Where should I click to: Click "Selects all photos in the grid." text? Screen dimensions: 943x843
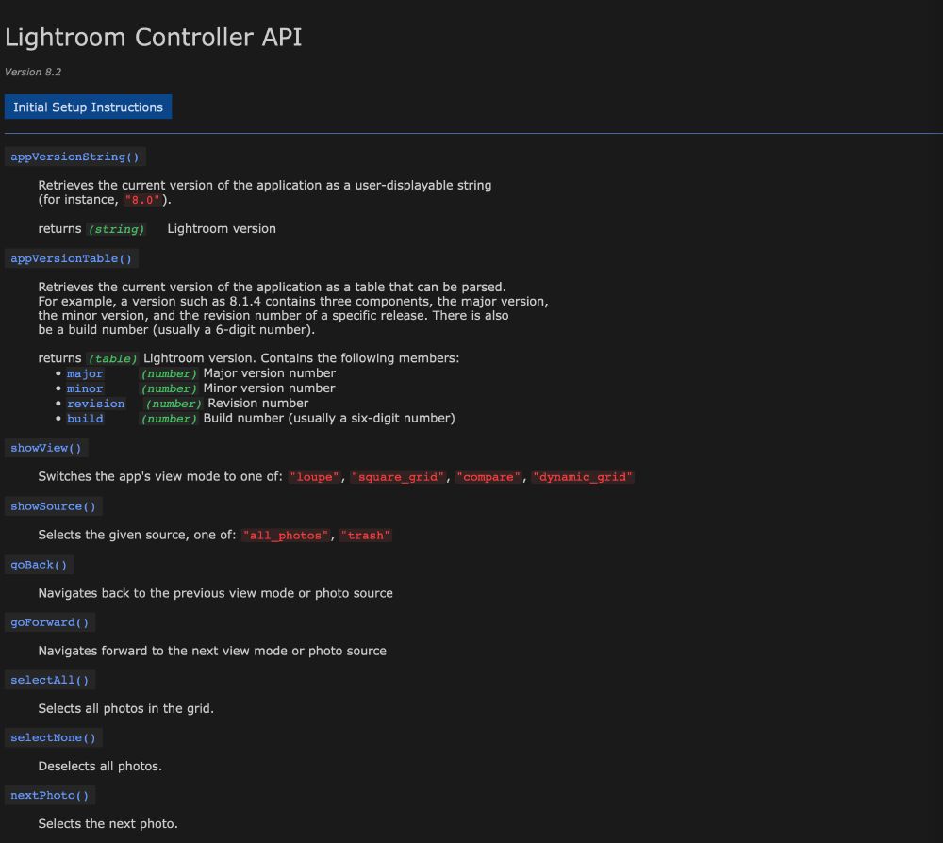126,708
